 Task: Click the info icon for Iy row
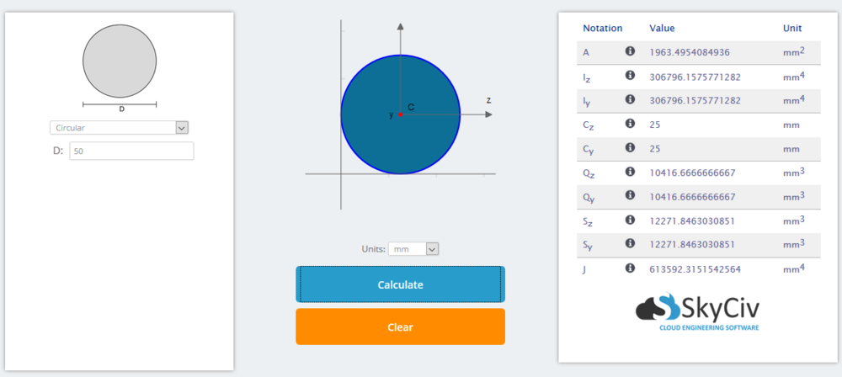pos(630,99)
